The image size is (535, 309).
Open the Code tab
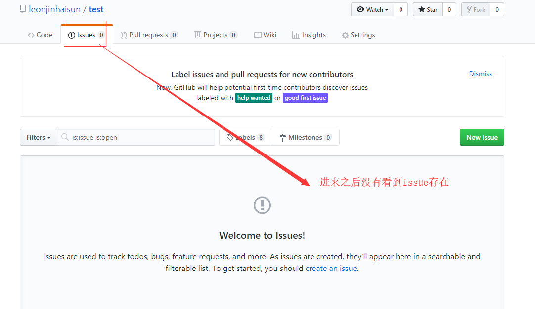click(40, 35)
